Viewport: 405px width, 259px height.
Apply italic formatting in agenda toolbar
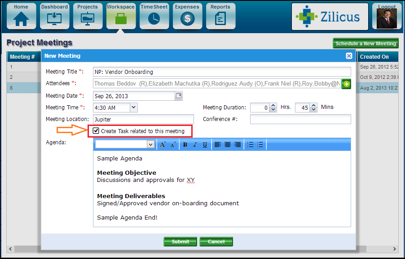point(195,144)
